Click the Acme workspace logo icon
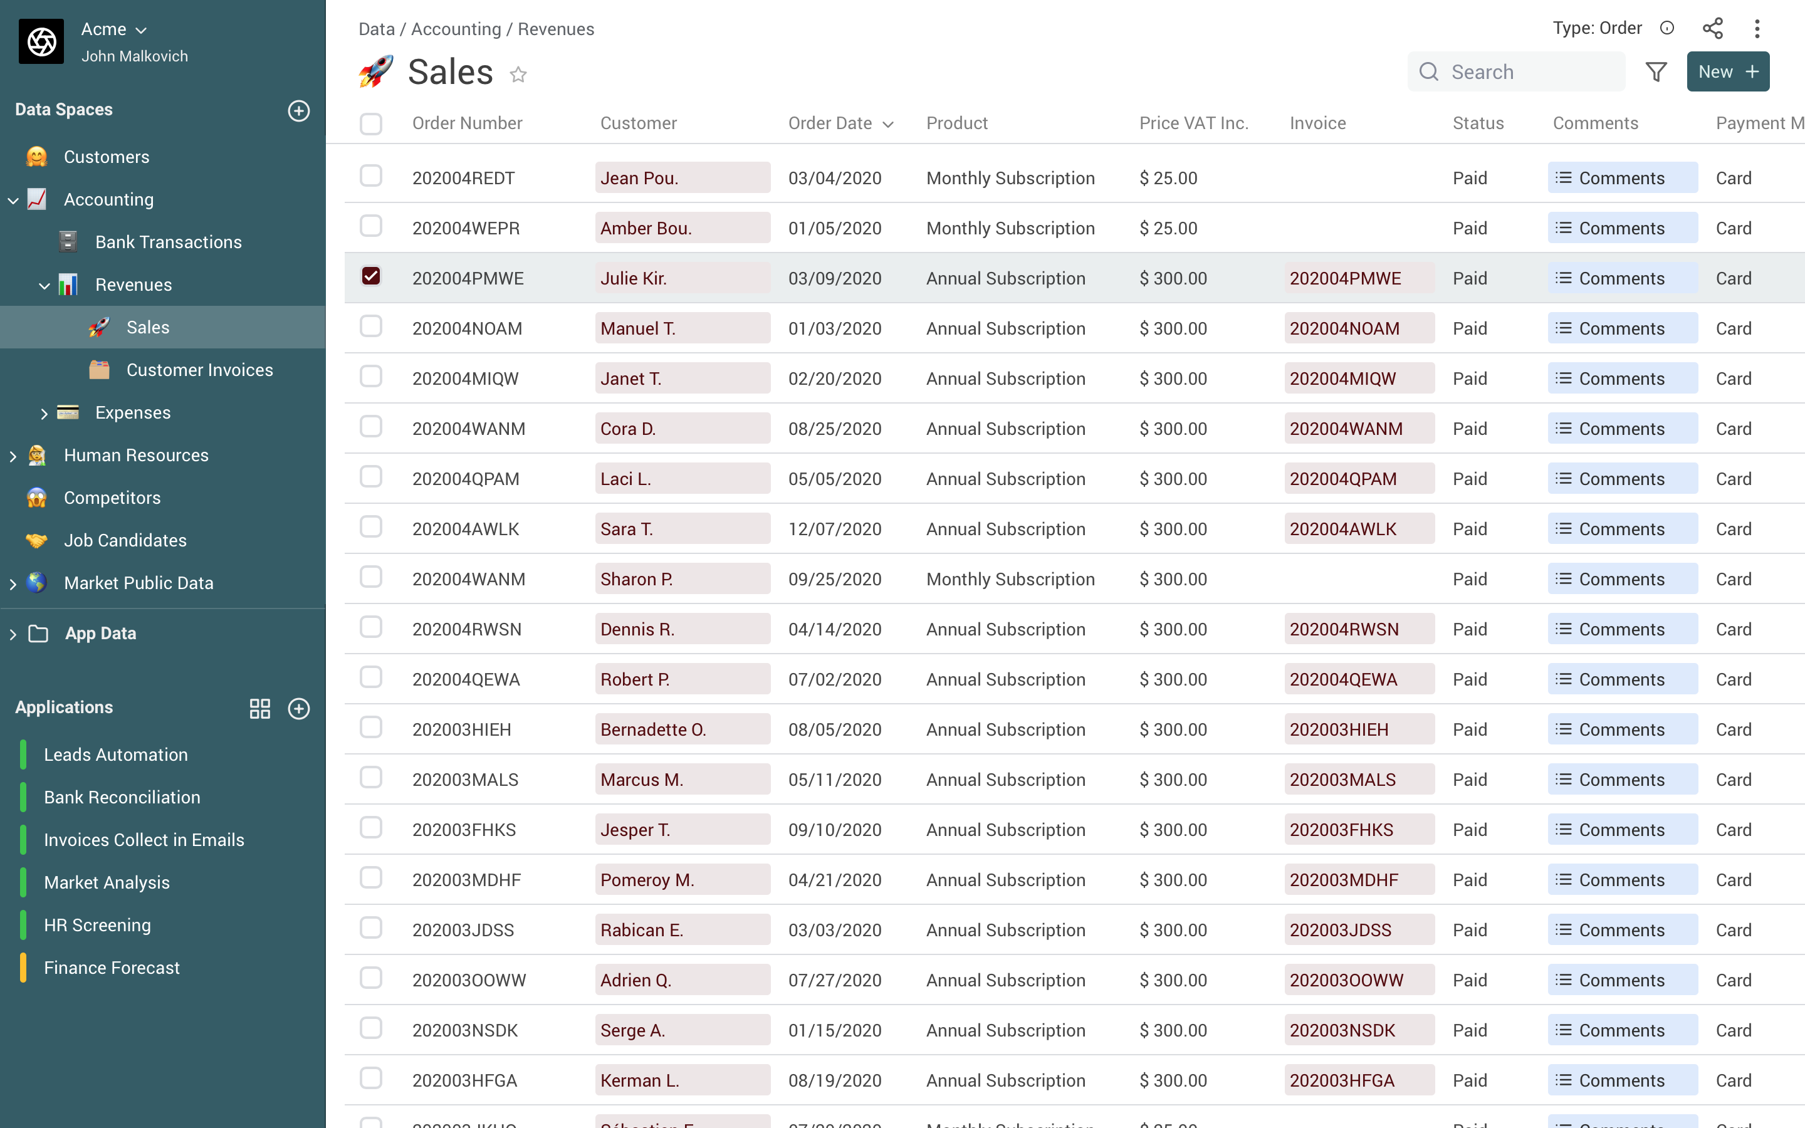This screenshot has width=1805, height=1128. (x=40, y=40)
